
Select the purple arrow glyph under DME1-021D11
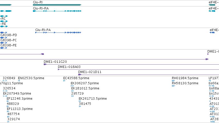(80, 75)
